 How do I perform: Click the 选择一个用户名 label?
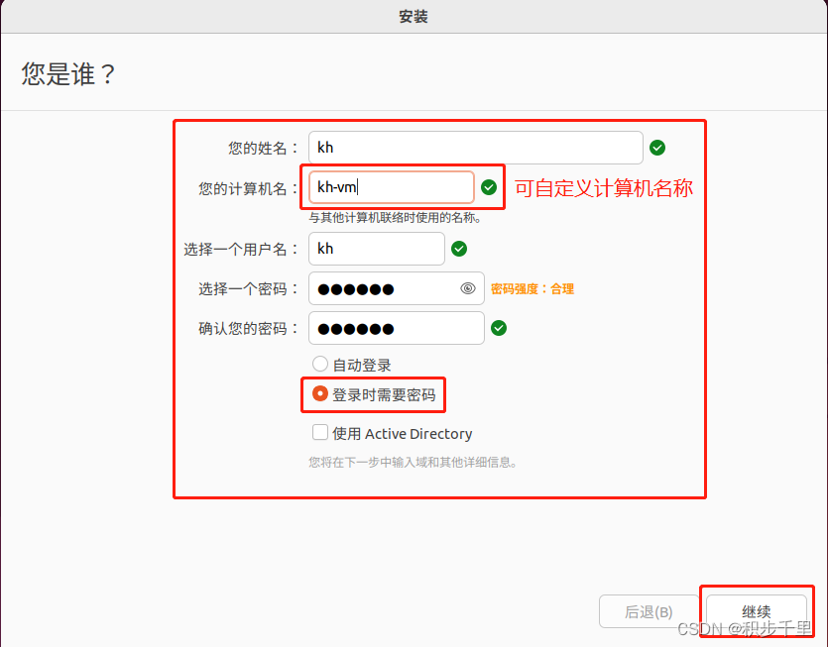point(241,249)
